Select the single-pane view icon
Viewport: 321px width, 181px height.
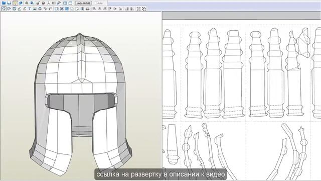tap(70, 3)
